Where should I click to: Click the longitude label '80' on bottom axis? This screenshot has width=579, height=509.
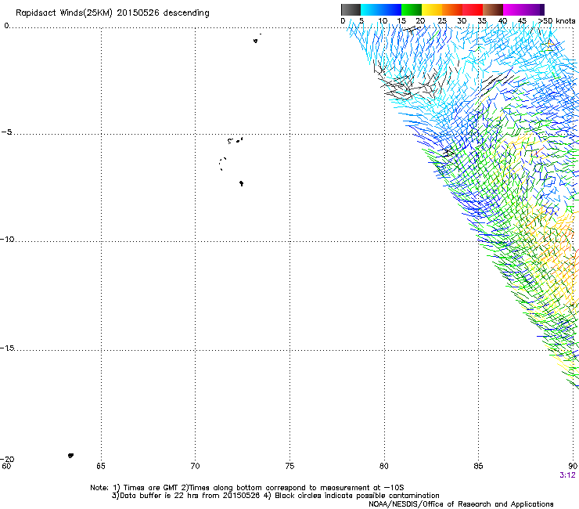pos(384,466)
